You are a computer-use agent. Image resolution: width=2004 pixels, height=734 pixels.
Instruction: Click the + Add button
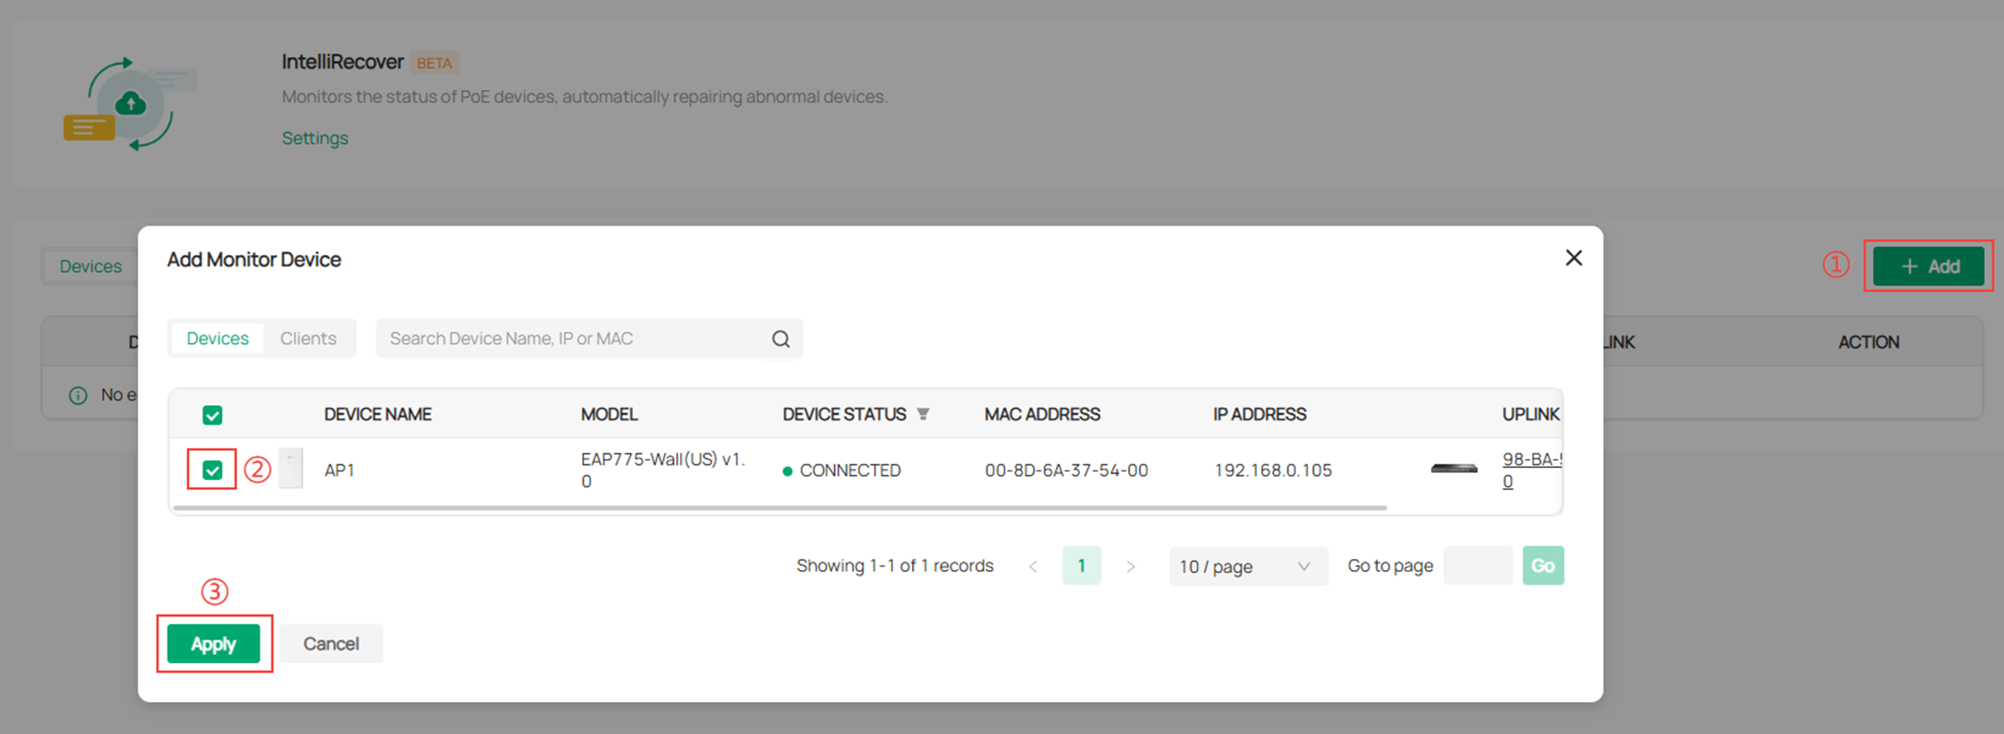pos(1928,267)
